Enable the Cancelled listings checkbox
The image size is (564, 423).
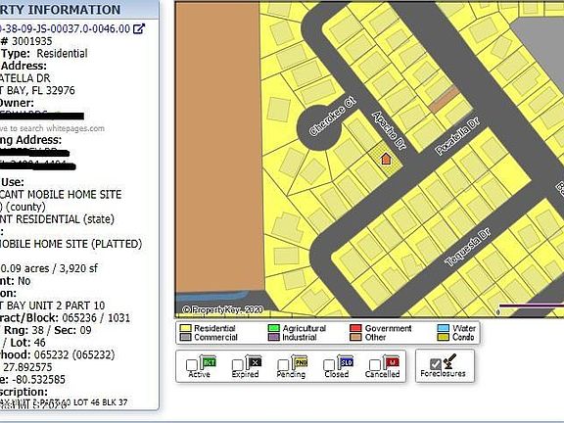(374, 365)
